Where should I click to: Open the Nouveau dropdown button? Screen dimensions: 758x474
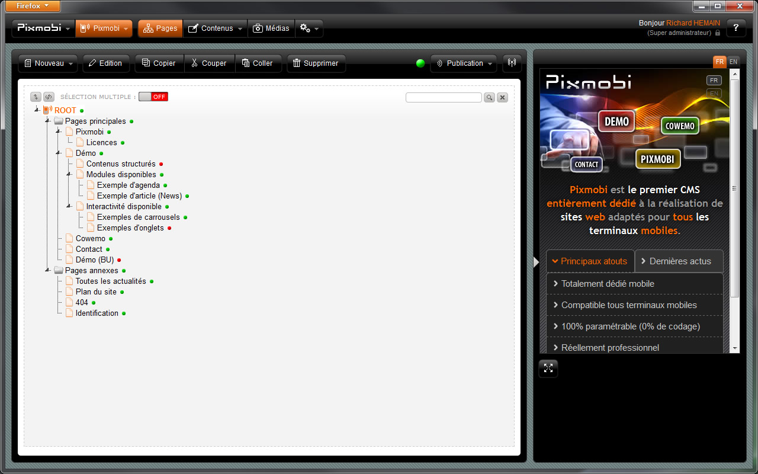(48, 63)
